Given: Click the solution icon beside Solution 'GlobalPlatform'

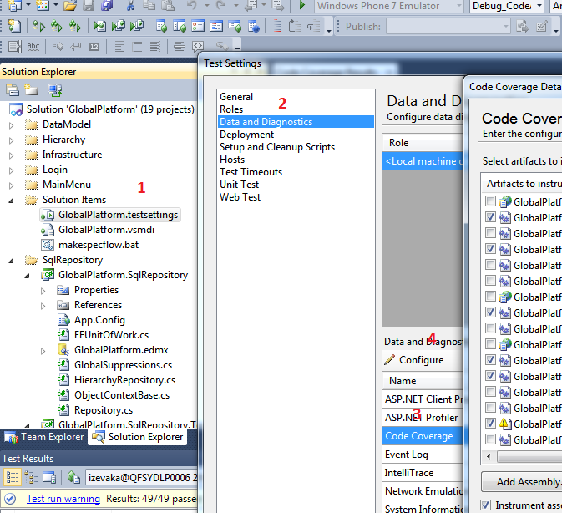Looking at the screenshot, I should [x=16, y=109].
